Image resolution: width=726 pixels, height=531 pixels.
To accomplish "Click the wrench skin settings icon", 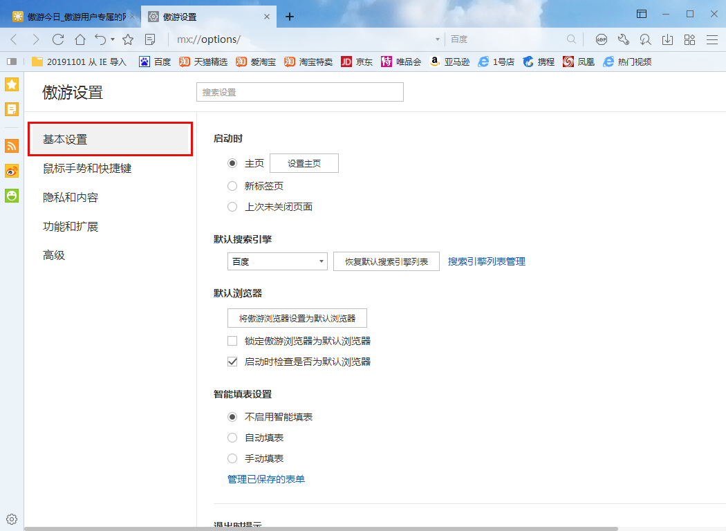I will tap(623, 40).
